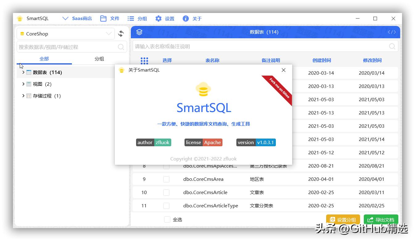
Task: Click the 导出文档 button
Action: 381,219
